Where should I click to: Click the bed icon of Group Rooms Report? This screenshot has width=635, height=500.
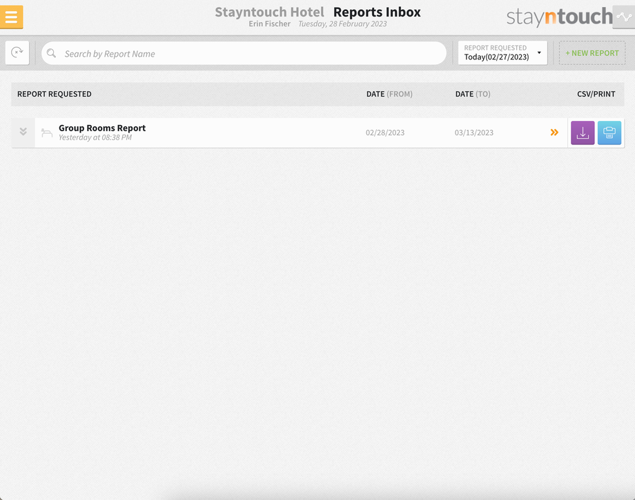(x=46, y=133)
